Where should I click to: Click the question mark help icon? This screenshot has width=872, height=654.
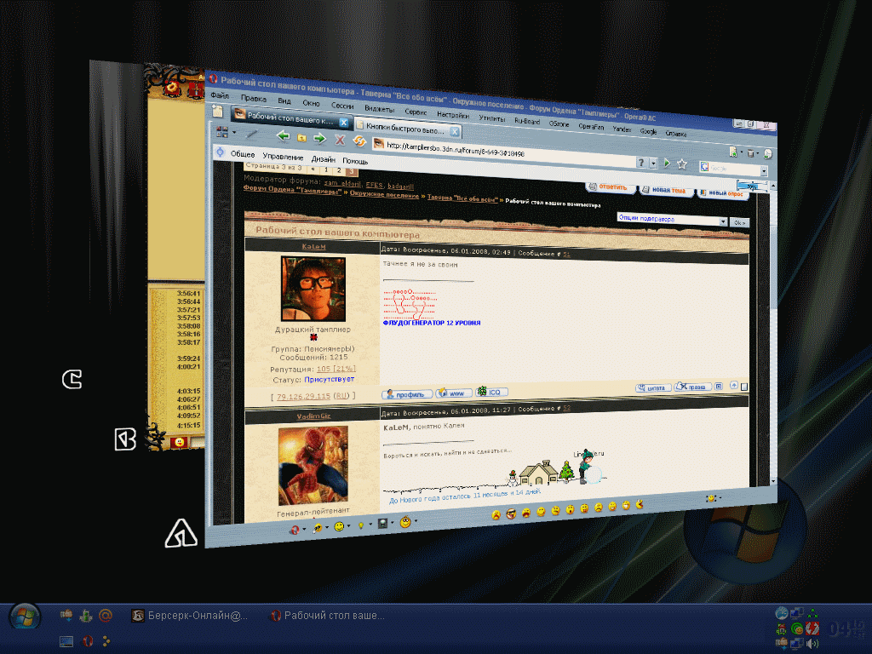point(641,163)
